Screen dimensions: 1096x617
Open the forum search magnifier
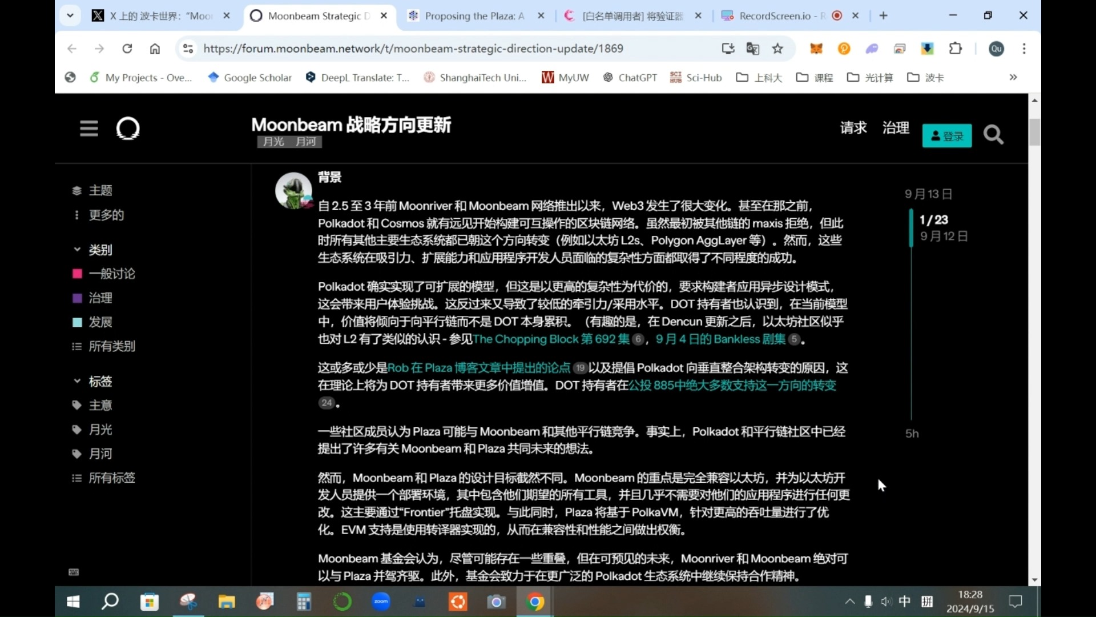coord(993,135)
